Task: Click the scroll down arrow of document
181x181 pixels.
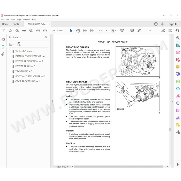Action: (x=170, y=164)
